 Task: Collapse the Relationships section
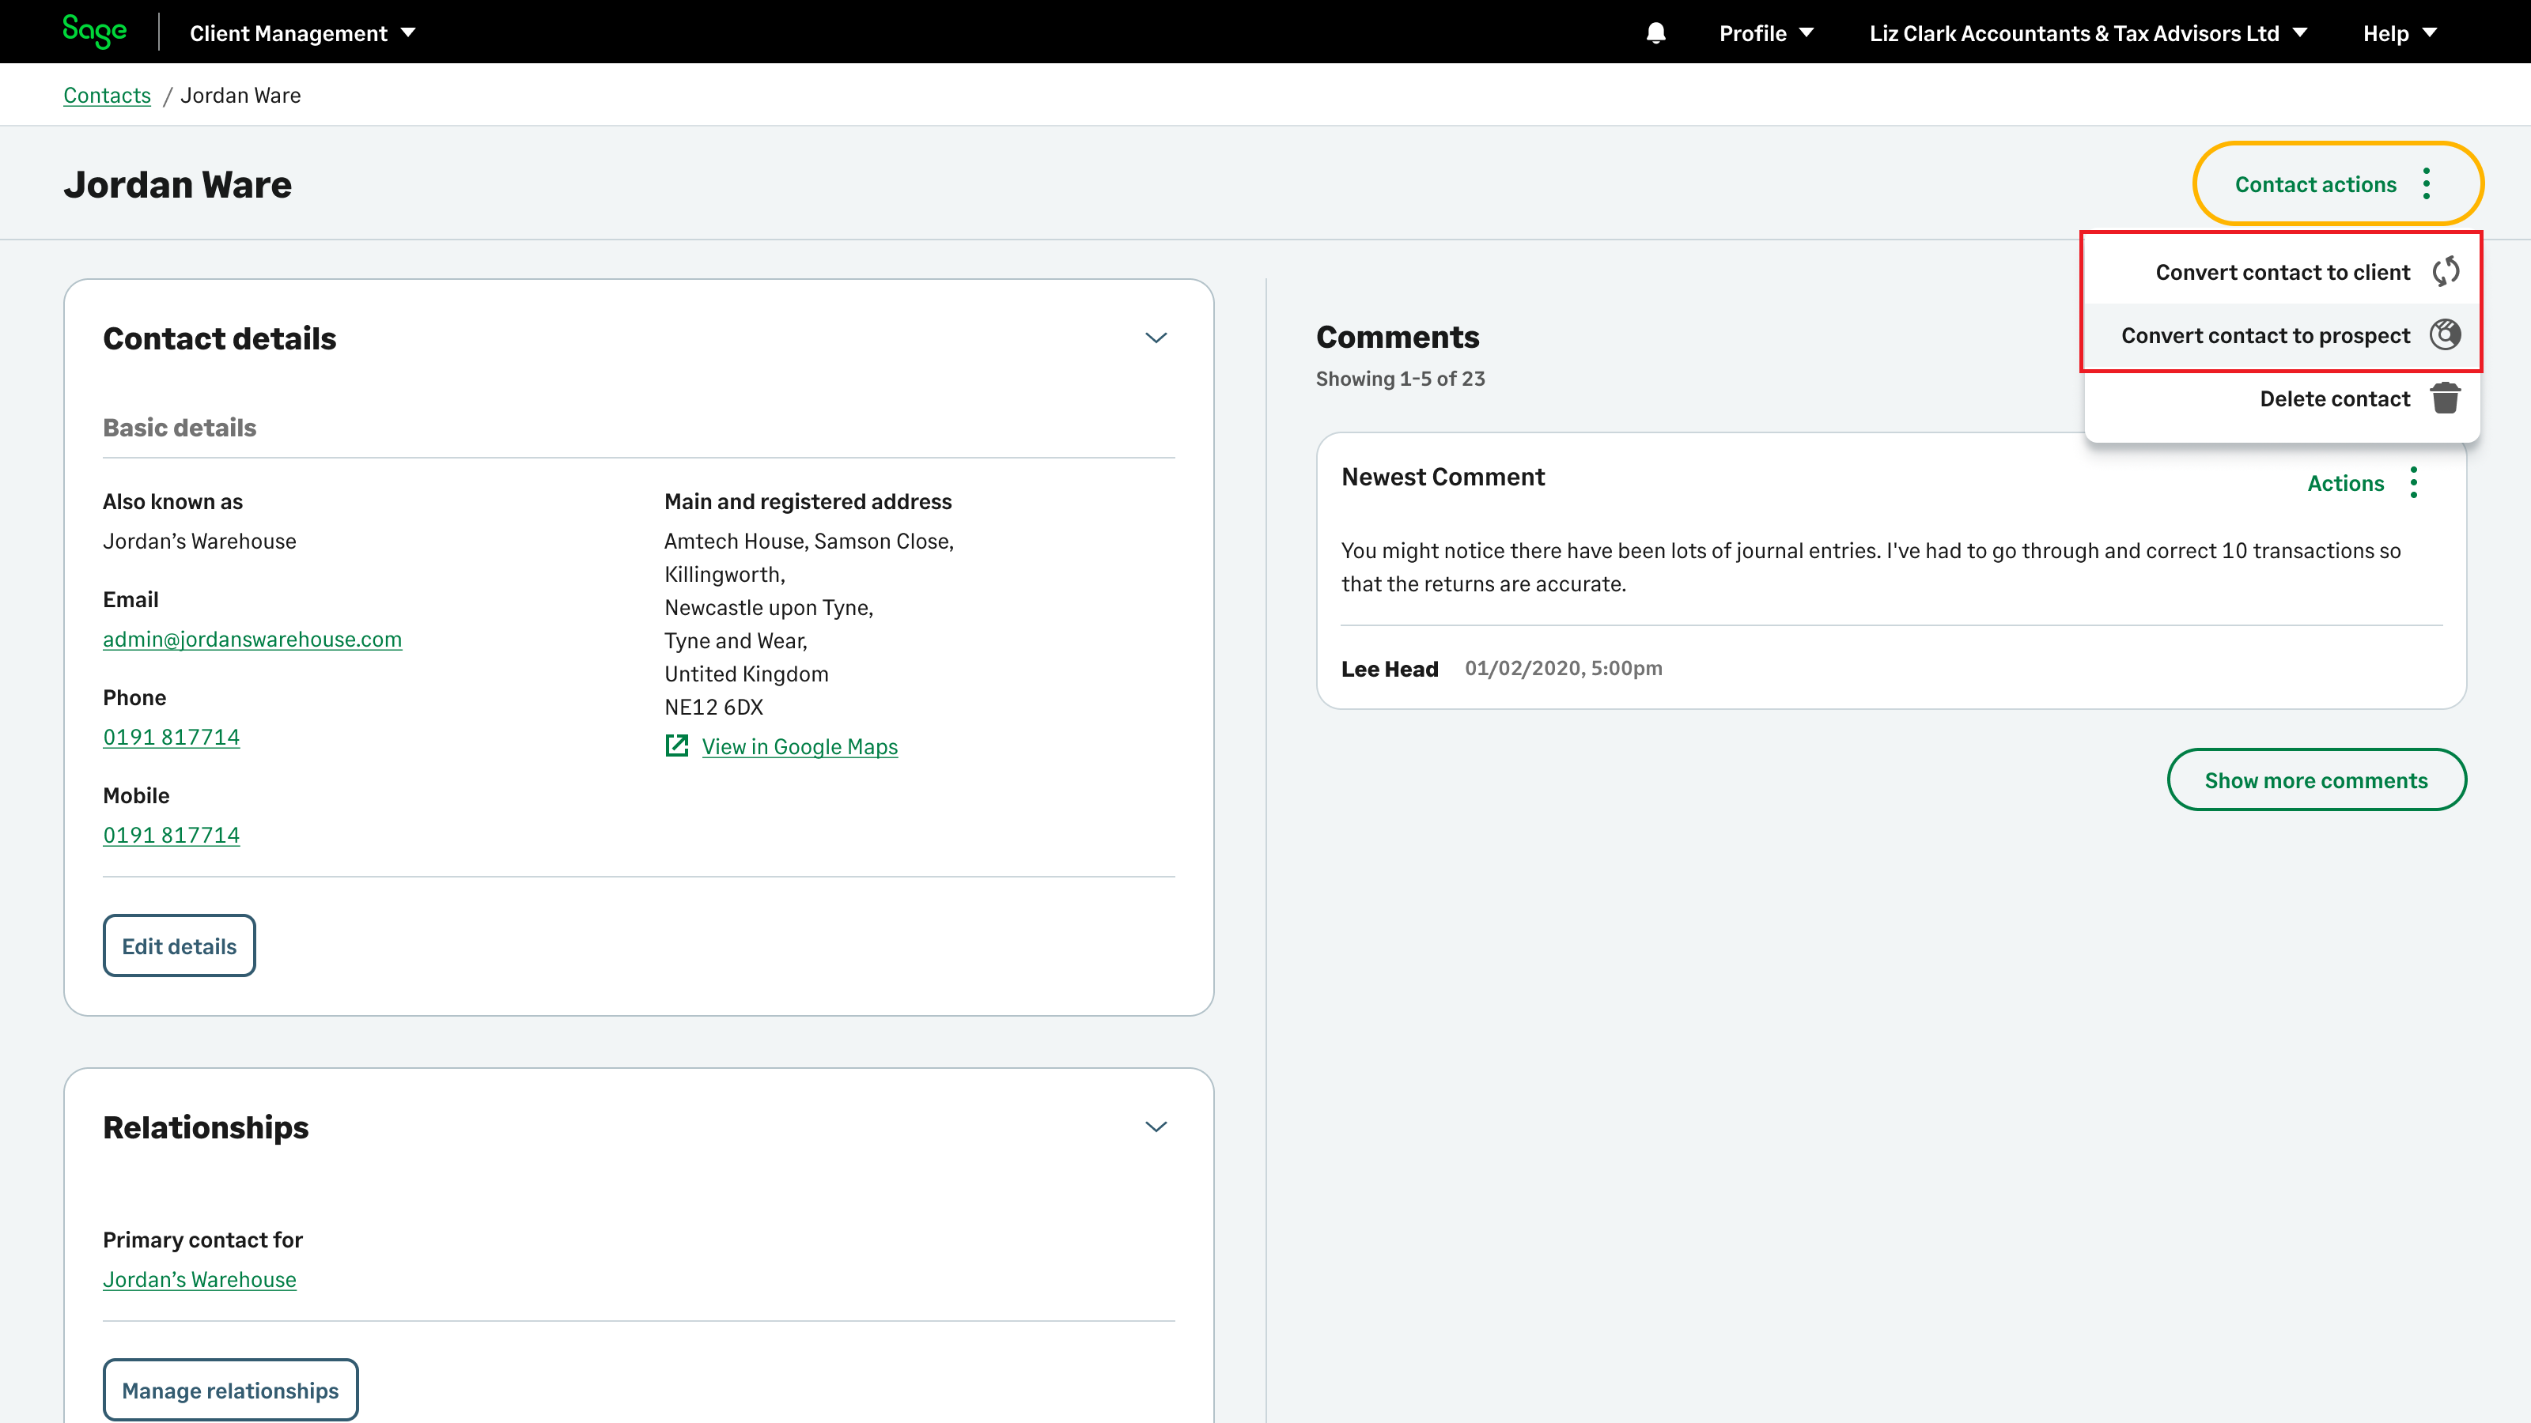point(1156,1127)
